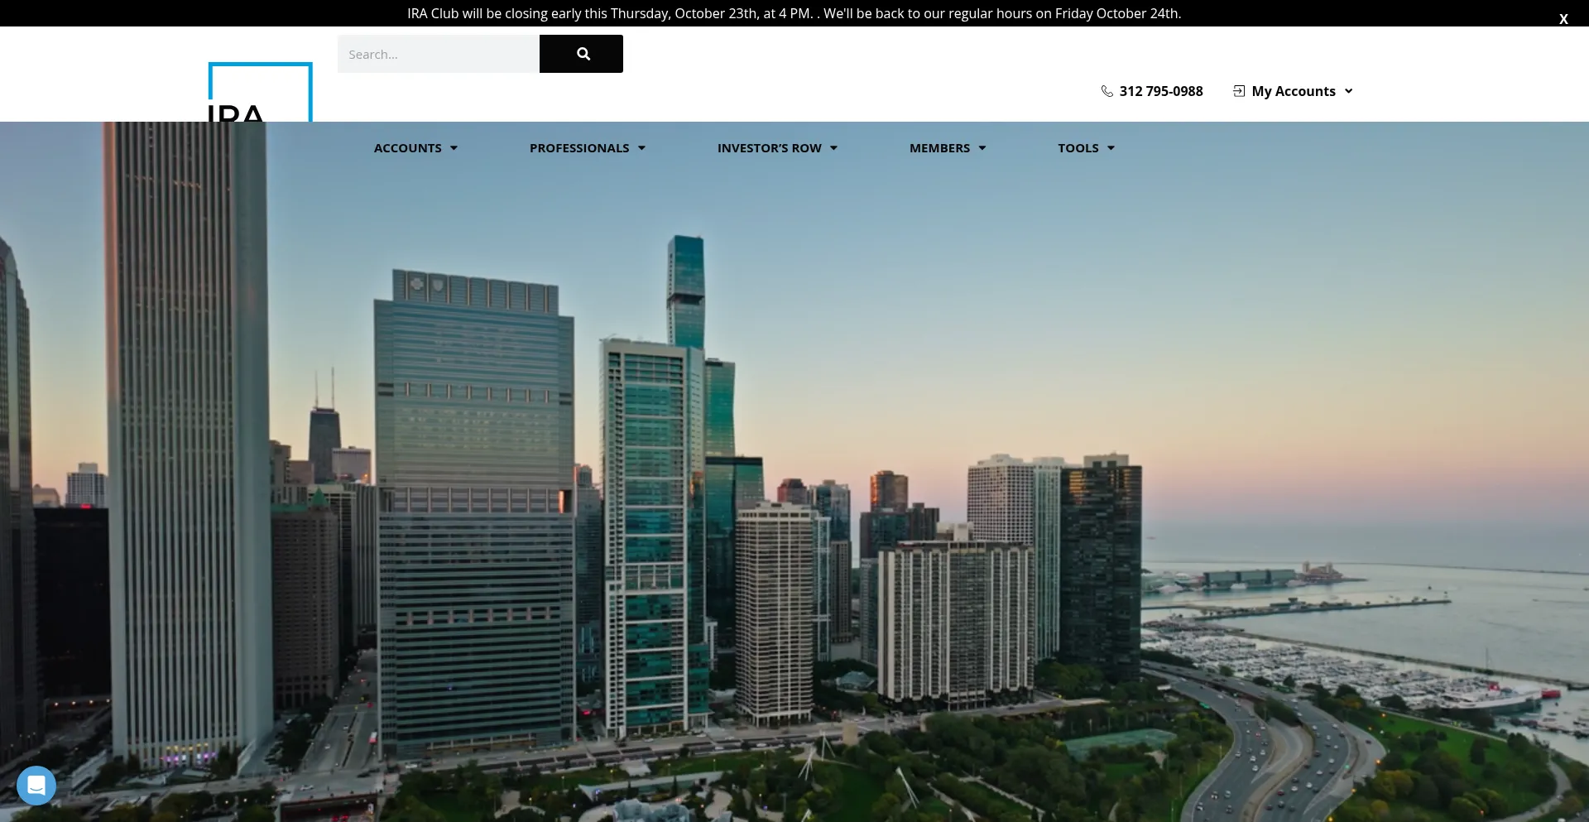1589x822 pixels.
Task: Call the 312 795-0988 phone link
Action: coord(1160,91)
